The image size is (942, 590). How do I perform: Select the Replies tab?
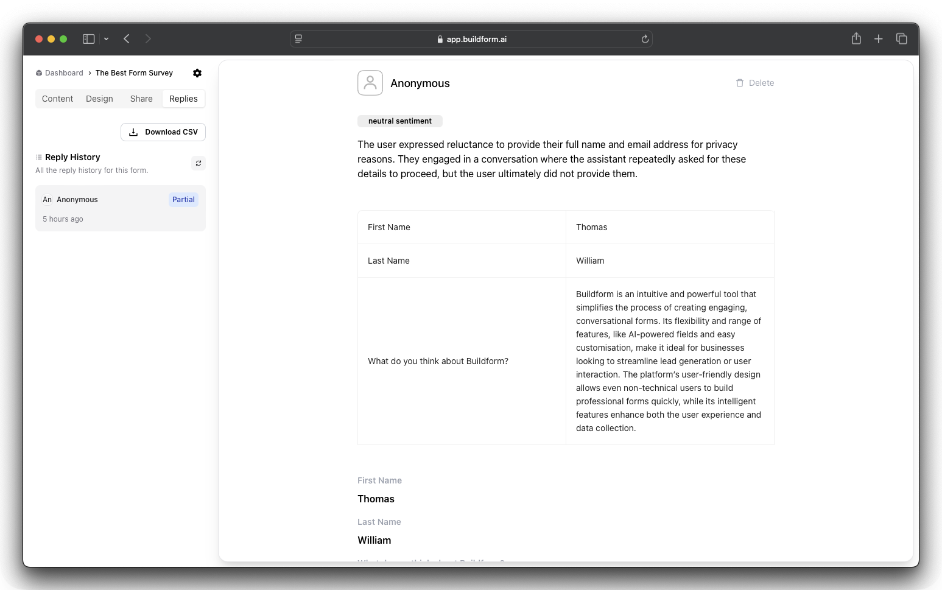pyautogui.click(x=183, y=99)
